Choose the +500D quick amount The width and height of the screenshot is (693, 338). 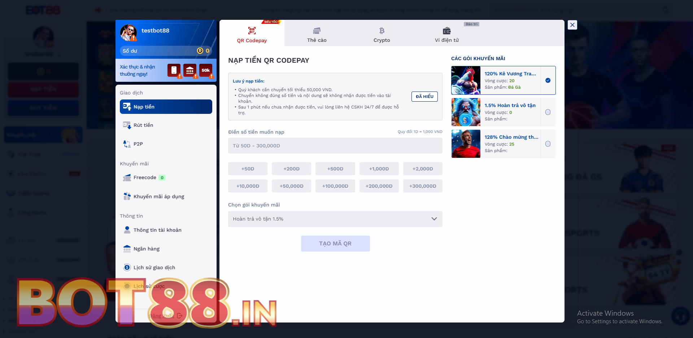click(335, 169)
